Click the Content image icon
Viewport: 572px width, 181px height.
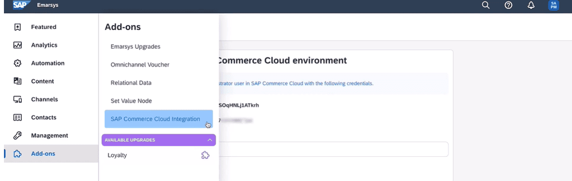pos(17,81)
